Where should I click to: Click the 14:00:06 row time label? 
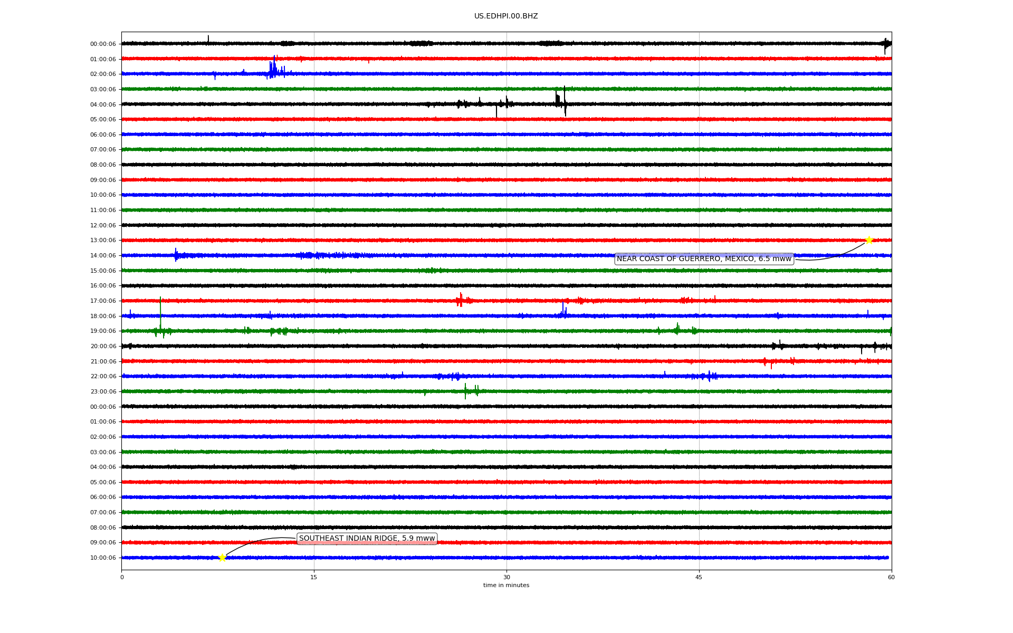point(103,256)
